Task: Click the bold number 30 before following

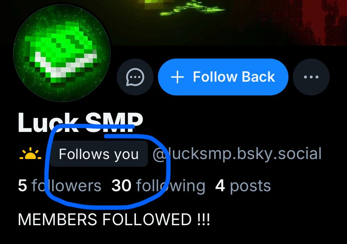Action: pos(121,185)
